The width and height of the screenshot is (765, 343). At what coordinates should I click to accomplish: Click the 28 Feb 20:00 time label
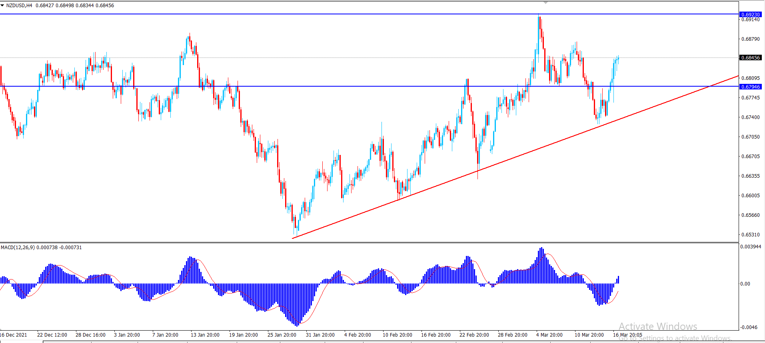pos(512,335)
